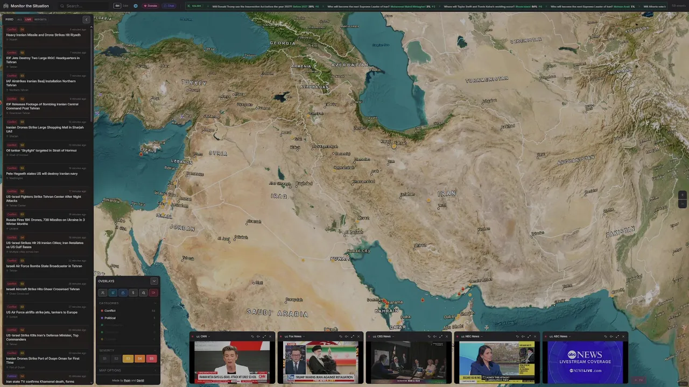Toggle the red camera overlay icon
The width and height of the screenshot is (689, 387).
point(153,293)
